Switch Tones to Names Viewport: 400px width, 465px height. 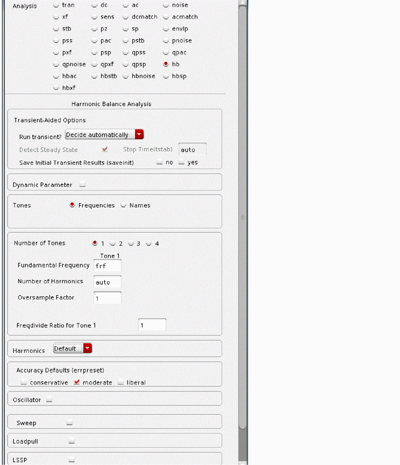(124, 205)
